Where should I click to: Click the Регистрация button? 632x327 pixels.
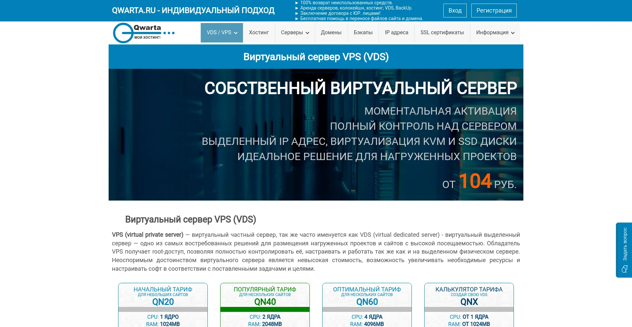tap(494, 11)
